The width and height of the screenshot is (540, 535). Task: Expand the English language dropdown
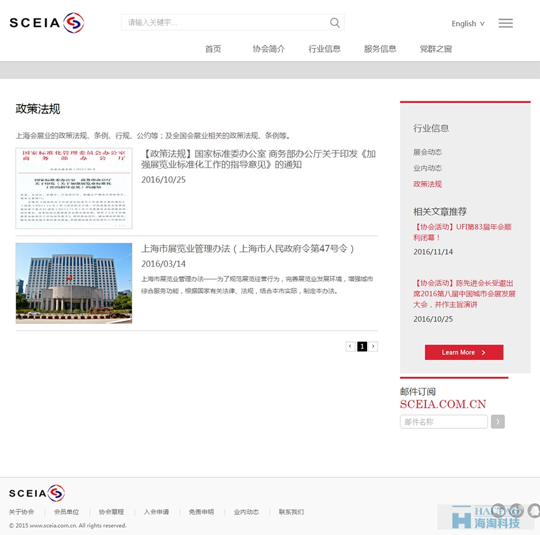pos(467,24)
